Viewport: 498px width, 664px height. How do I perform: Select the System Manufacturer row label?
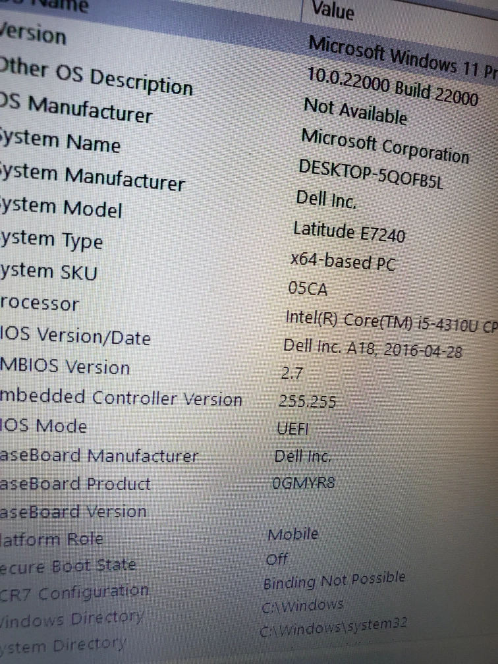coord(92,177)
